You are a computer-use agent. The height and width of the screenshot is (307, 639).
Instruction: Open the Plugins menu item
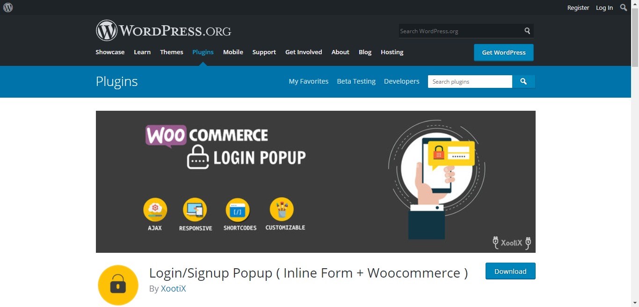point(203,52)
